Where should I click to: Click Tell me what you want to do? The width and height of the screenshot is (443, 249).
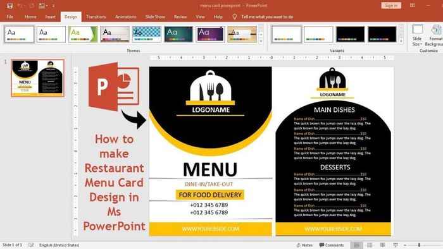[x=267, y=17]
